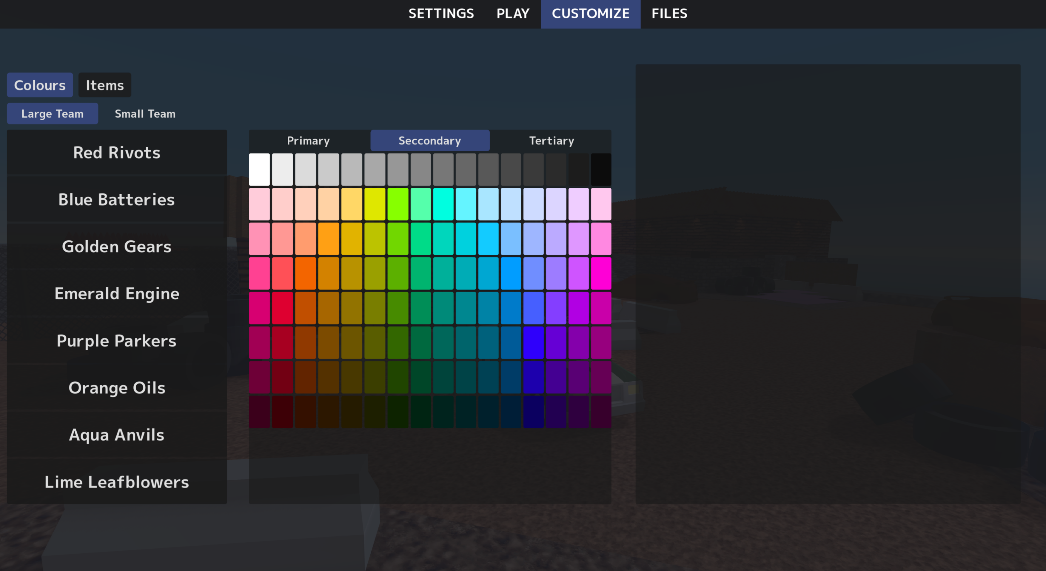Open the CUSTOMIZE menu tab
Image resolution: width=1046 pixels, height=571 pixels.
point(590,13)
